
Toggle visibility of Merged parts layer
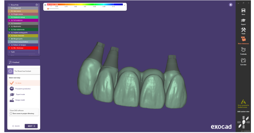(12, 39)
